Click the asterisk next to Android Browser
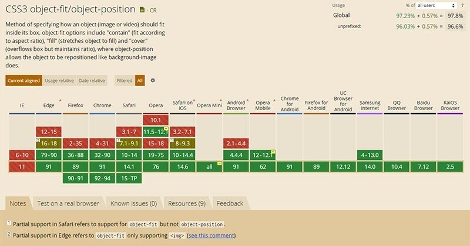This screenshot has width=470, height=246. click(x=247, y=101)
